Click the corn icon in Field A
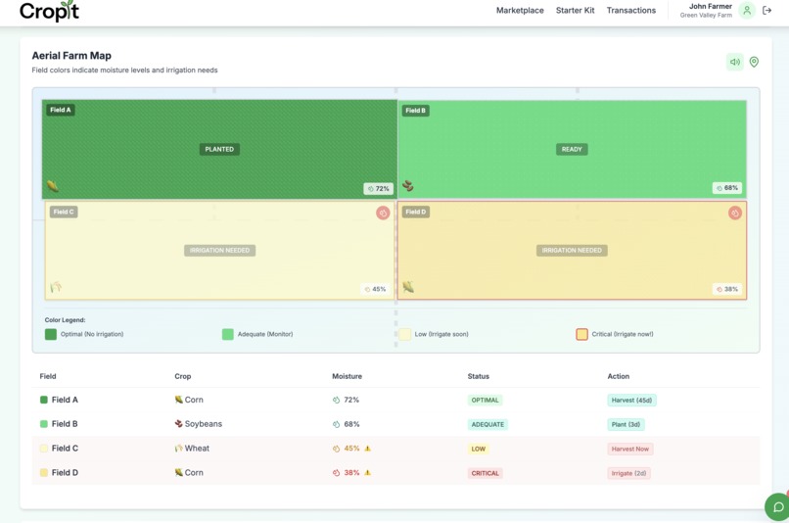This screenshot has height=523, width=789. [53, 186]
